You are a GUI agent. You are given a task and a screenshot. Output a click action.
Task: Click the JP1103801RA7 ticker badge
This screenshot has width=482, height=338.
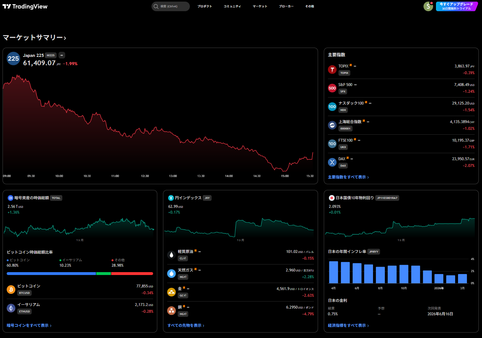pyautogui.click(x=387, y=198)
